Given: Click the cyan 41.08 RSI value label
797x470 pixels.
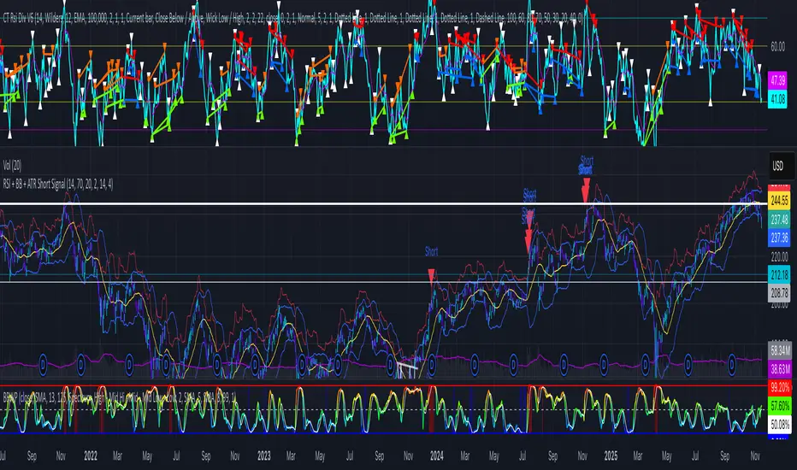Looking at the screenshot, I should pyautogui.click(x=778, y=99).
